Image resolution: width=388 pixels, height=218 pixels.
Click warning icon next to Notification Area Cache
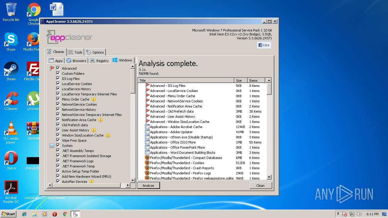click(x=101, y=120)
